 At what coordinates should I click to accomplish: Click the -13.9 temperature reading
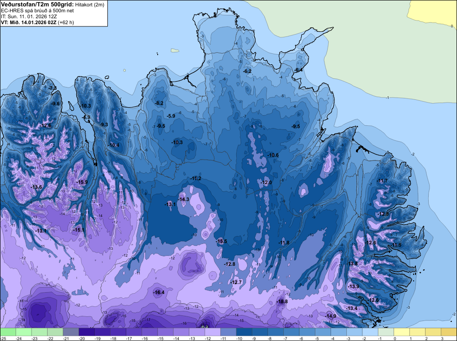pos(354,286)
